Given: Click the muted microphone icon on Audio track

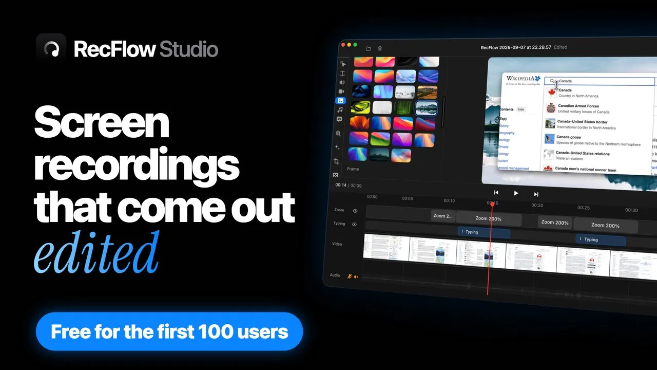Looking at the screenshot, I should click(350, 276).
